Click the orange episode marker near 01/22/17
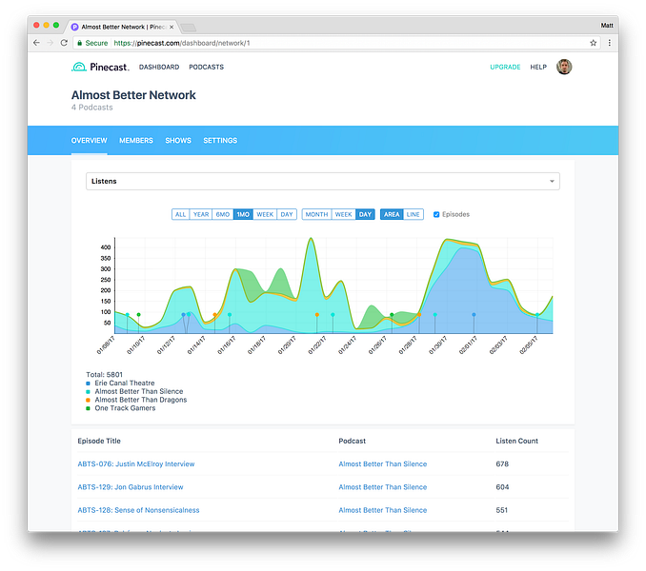The image size is (646, 571). point(317,315)
